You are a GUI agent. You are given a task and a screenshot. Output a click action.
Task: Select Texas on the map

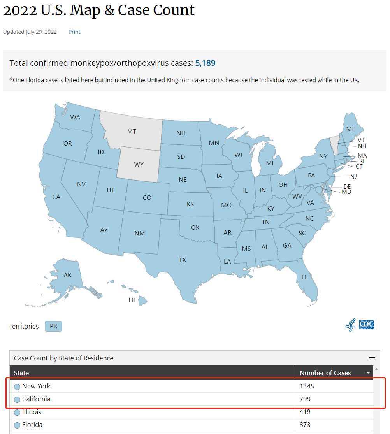[x=183, y=260]
